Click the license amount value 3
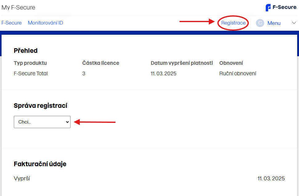 point(84,73)
